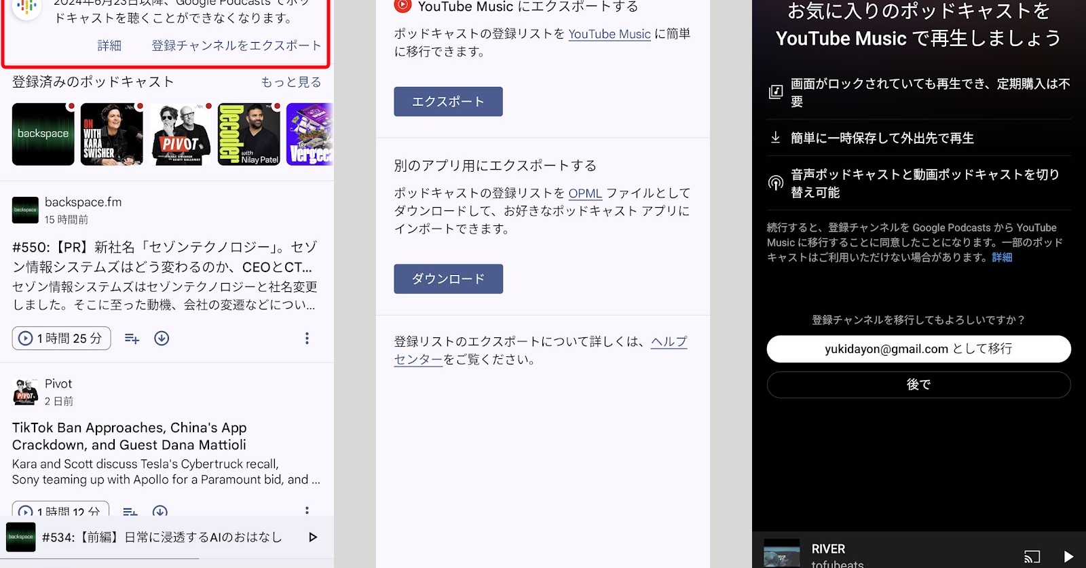Tap the cast icon in YouTube Music
The image size is (1086, 568).
coord(1032,556)
